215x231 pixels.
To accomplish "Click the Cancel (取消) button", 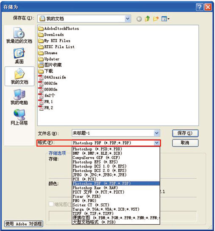I will pyautogui.click(x=185, y=143).
